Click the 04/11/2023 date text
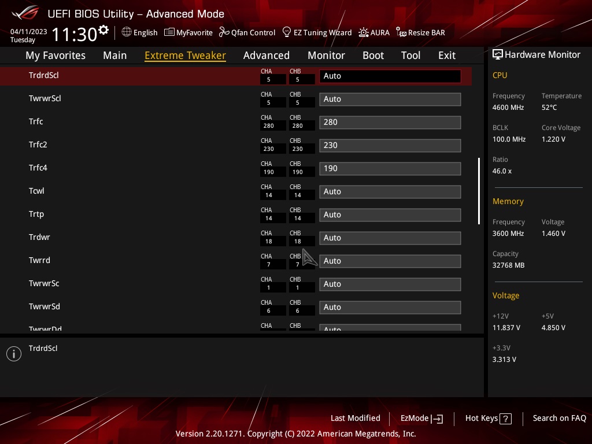The width and height of the screenshot is (592, 444). pos(29,32)
